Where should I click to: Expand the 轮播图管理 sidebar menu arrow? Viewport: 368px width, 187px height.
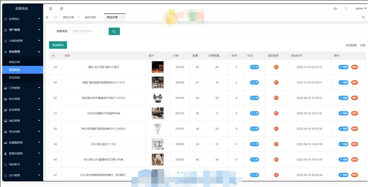click(39, 142)
